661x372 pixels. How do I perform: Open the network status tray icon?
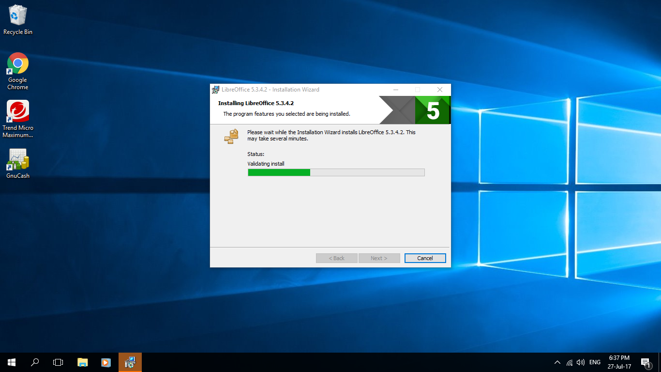click(x=570, y=362)
